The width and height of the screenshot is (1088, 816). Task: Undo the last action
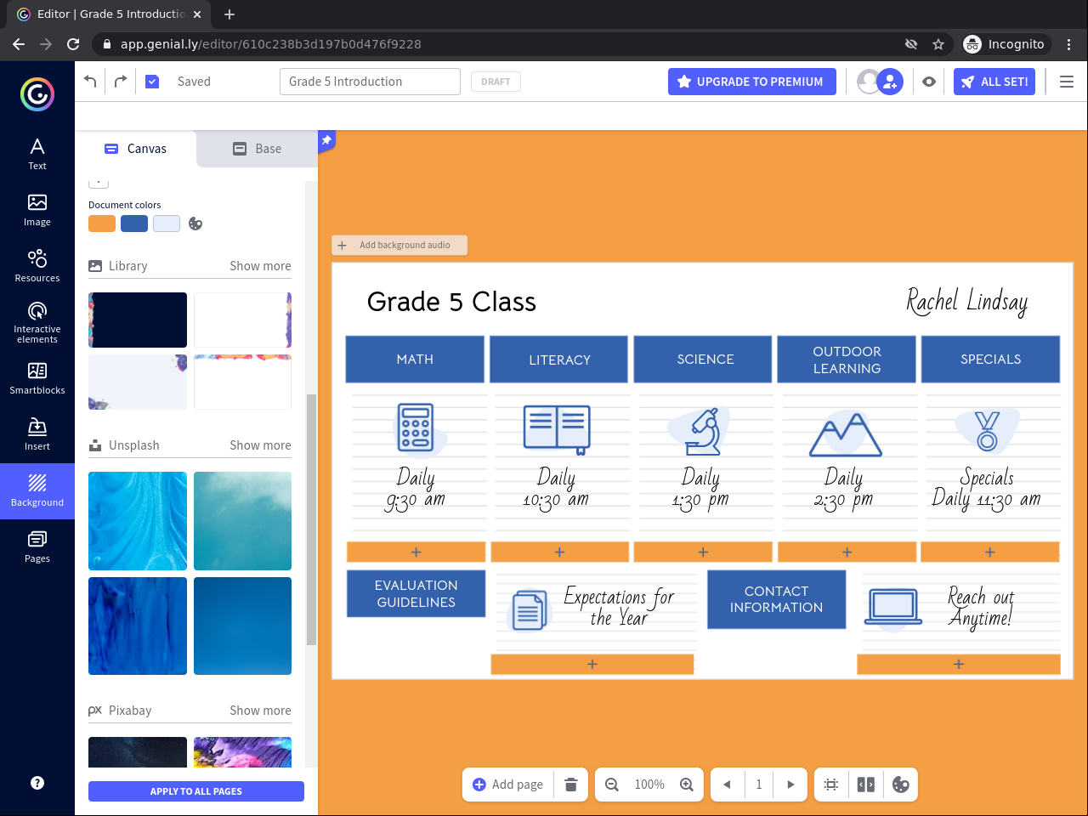(91, 82)
